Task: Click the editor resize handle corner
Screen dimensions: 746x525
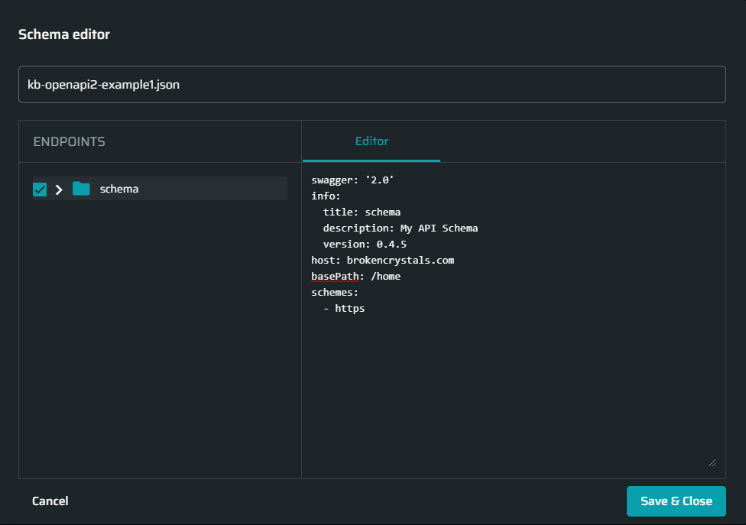Action: [x=712, y=462]
